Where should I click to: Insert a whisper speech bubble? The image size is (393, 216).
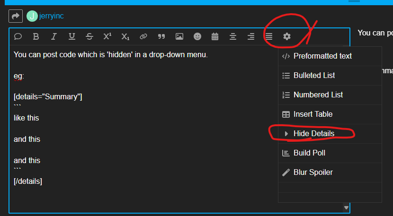18,36
